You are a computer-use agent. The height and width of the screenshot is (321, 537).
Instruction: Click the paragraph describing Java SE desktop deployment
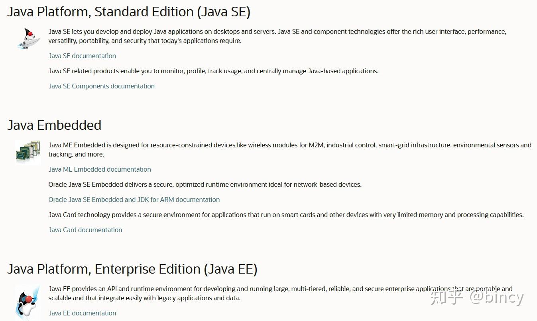pos(277,36)
